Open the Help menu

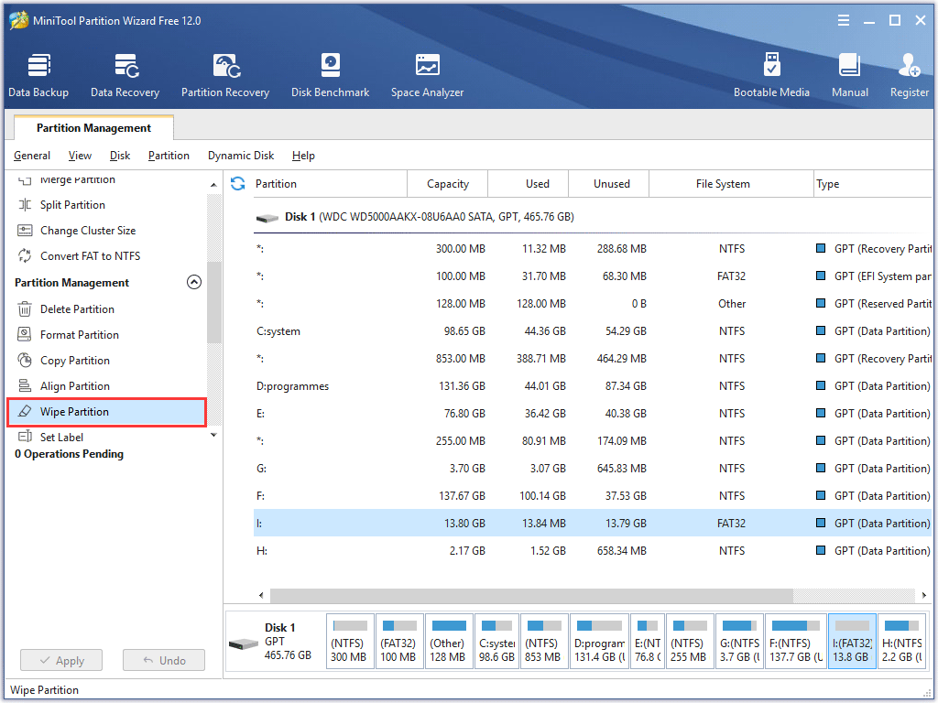tap(303, 156)
